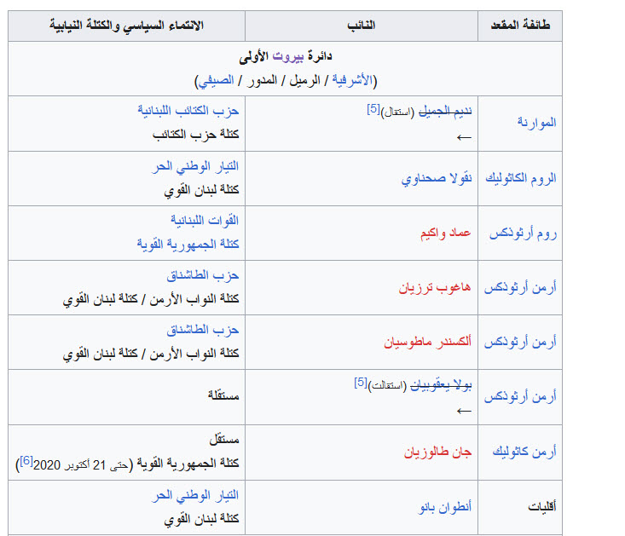
Task: Click روم أرثوذكس sect link
Action: (x=523, y=233)
